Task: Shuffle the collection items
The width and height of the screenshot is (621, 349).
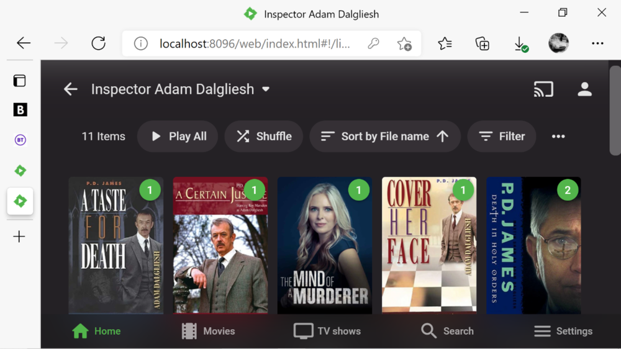Action: pos(264,136)
